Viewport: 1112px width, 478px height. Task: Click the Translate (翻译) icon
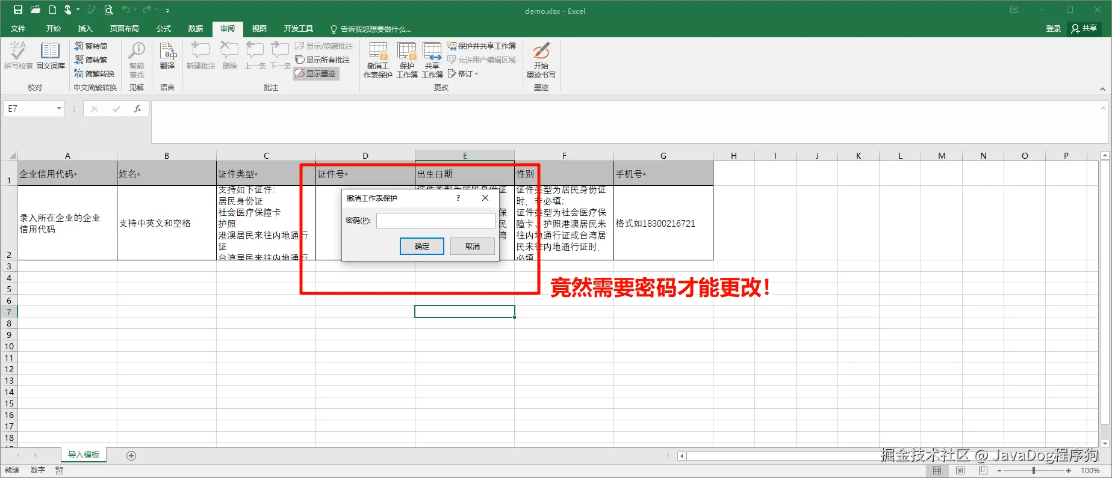[x=167, y=56]
